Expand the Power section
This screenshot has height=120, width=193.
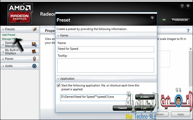pyautogui.click(x=3, y=59)
